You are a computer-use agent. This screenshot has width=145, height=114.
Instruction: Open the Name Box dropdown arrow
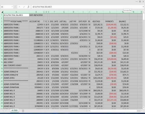tap(12, 7)
